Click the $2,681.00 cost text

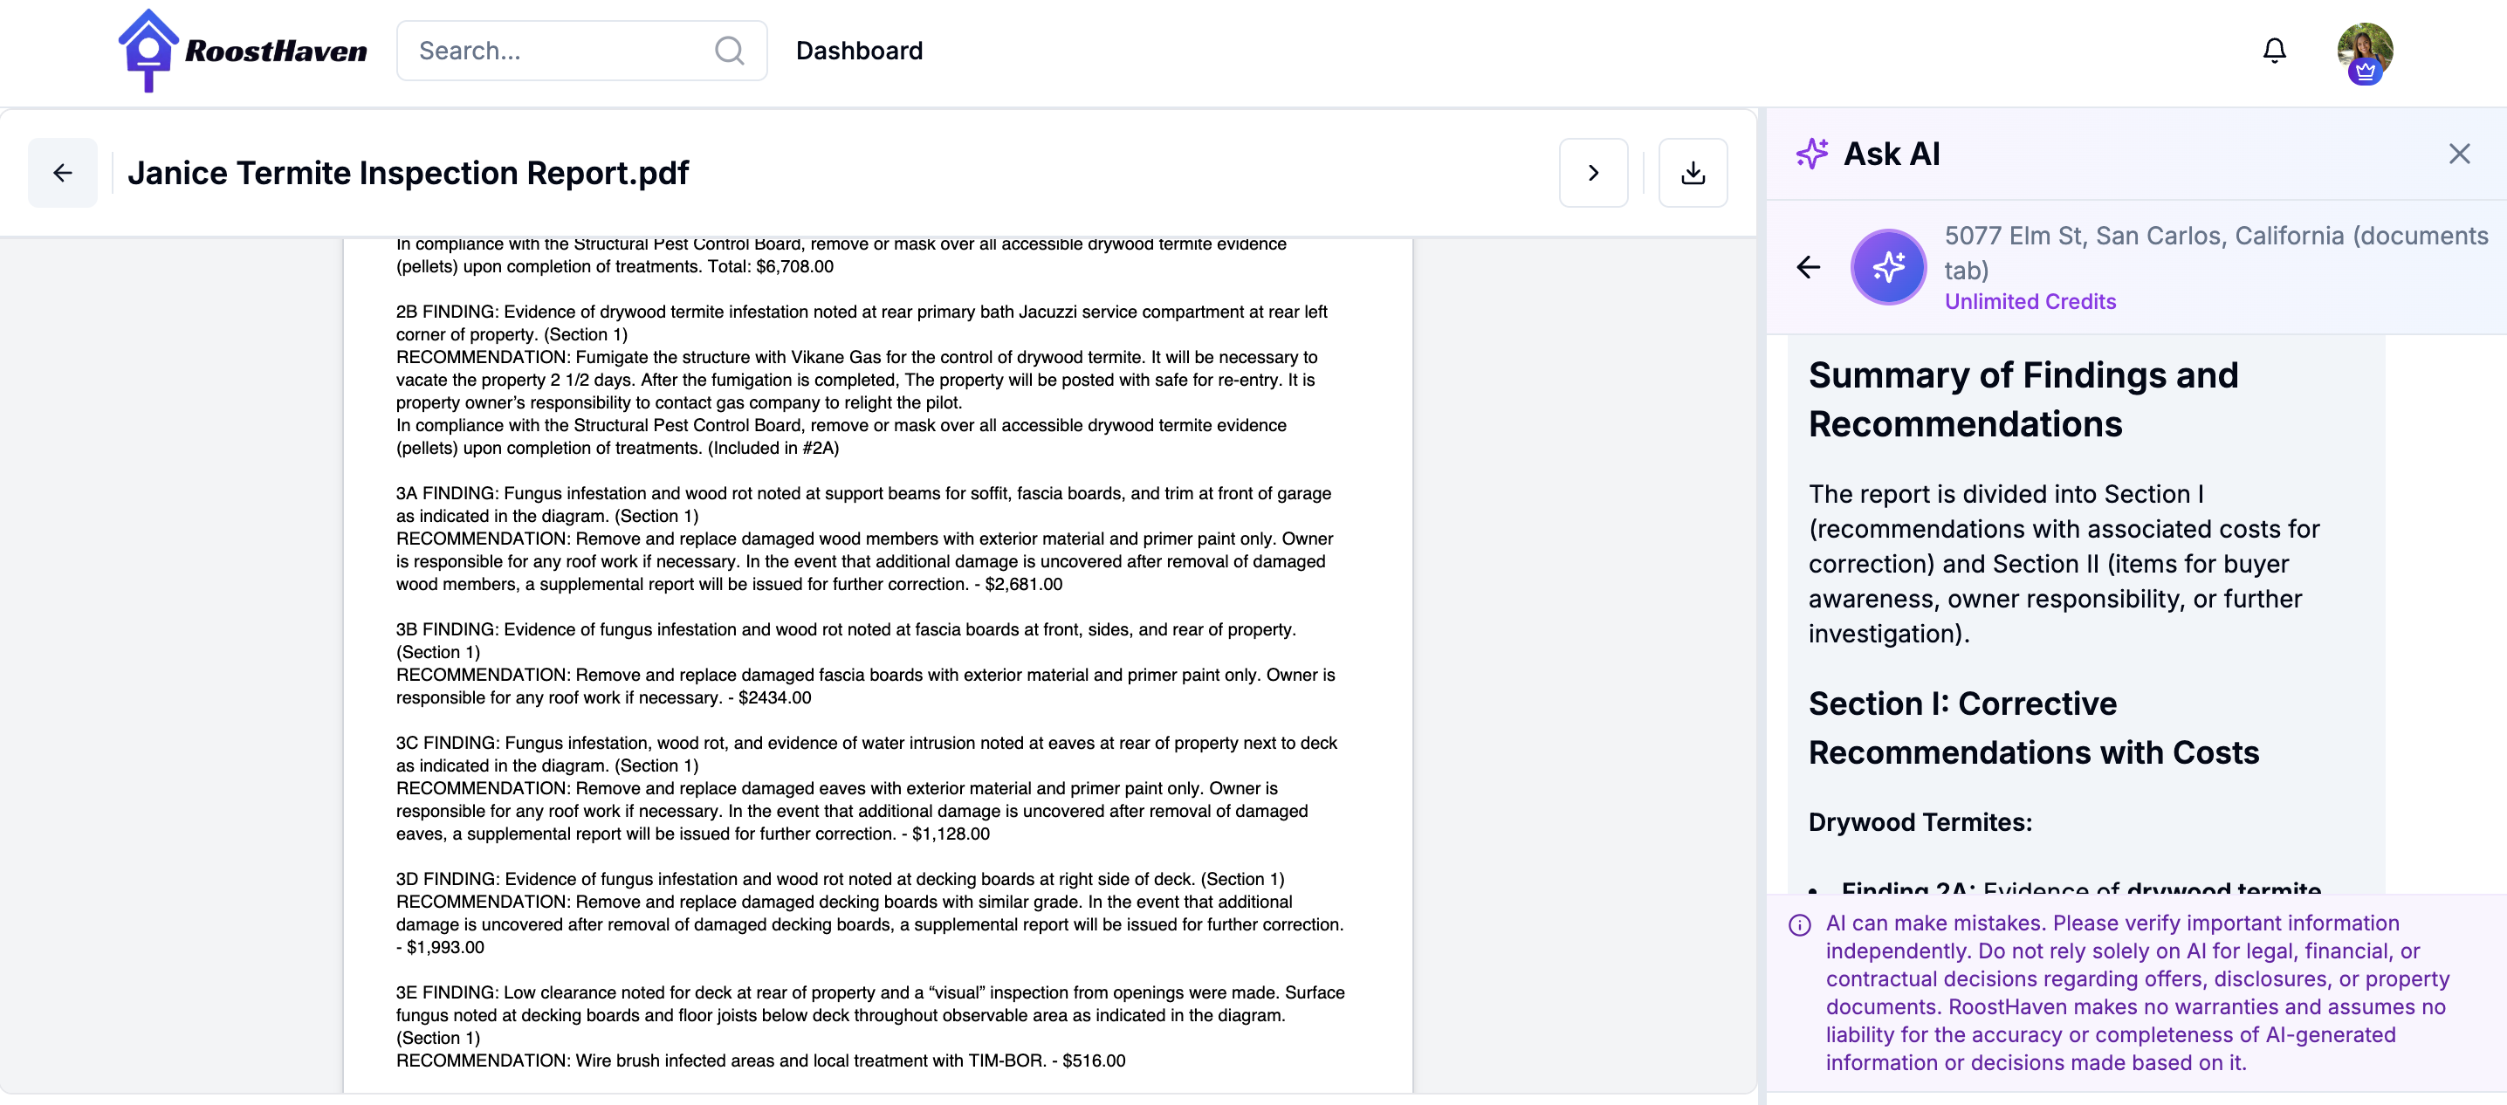1023,585
